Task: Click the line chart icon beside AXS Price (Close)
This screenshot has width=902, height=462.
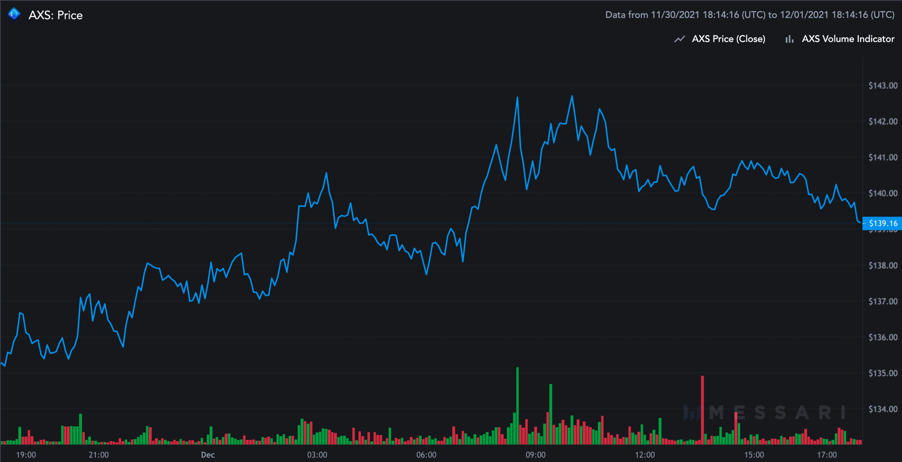Action: 679,39
